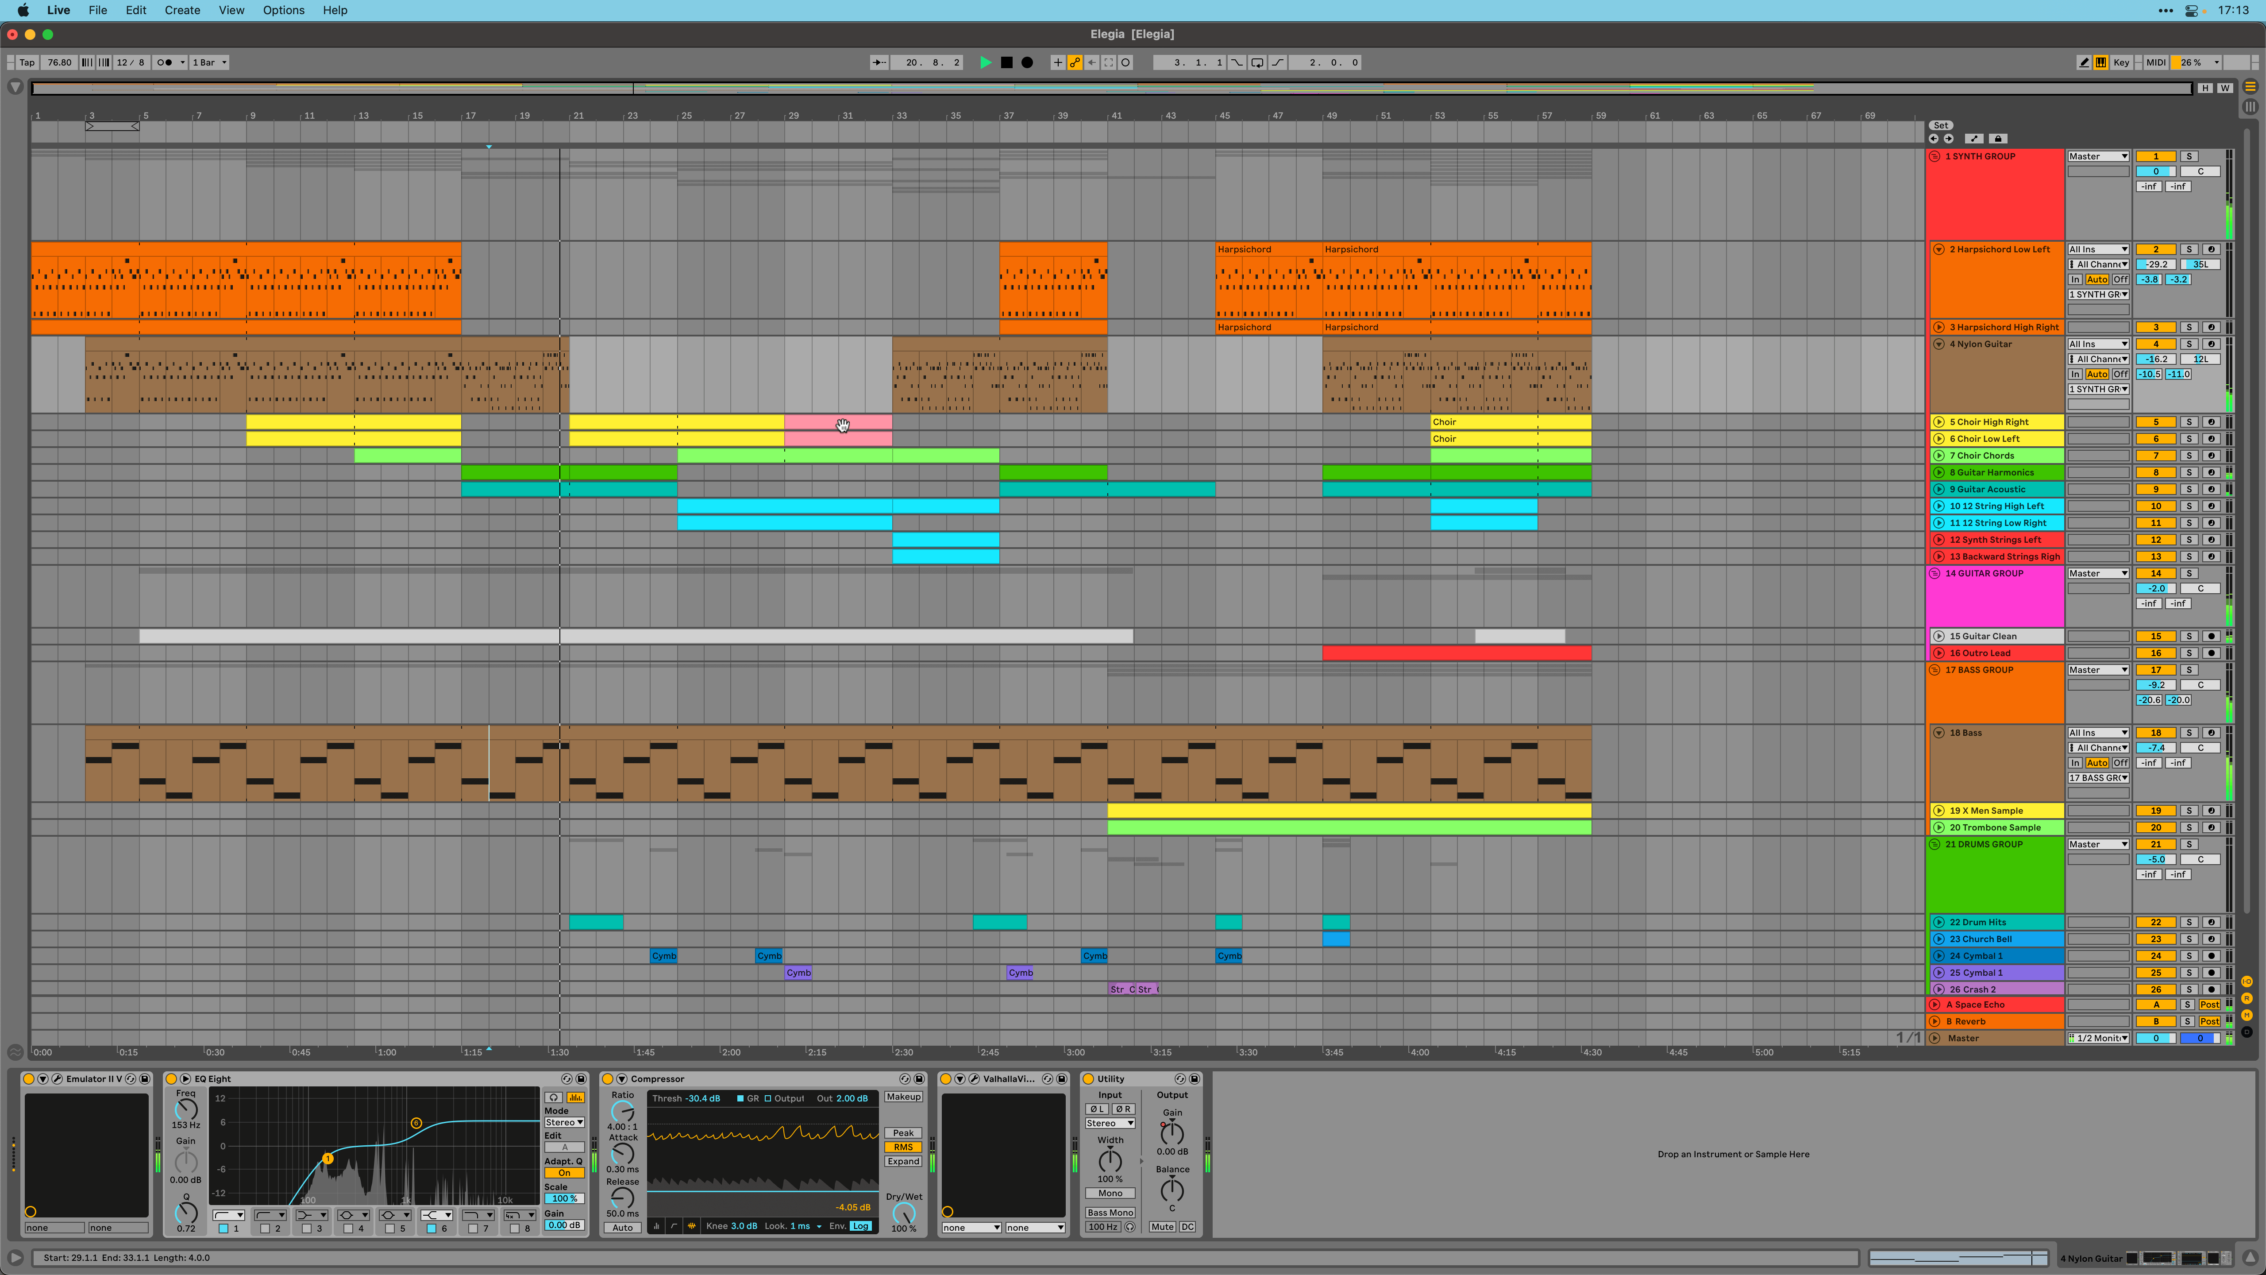
Task: Jump to previous locator arrow
Action: pos(1934,138)
